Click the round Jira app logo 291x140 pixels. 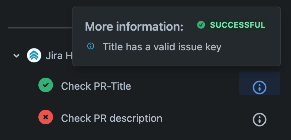tap(34, 55)
